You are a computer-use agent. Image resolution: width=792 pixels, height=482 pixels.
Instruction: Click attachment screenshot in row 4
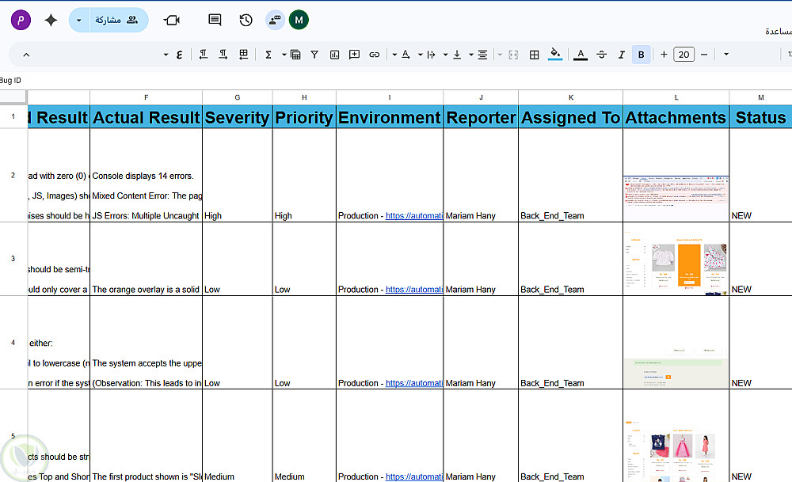click(x=676, y=367)
